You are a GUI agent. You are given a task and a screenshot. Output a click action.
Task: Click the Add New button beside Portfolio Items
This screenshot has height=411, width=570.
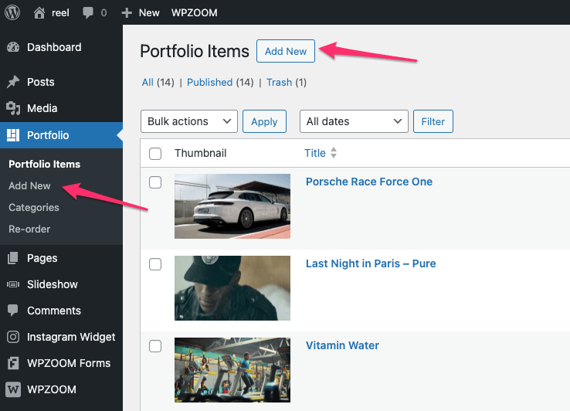[286, 51]
